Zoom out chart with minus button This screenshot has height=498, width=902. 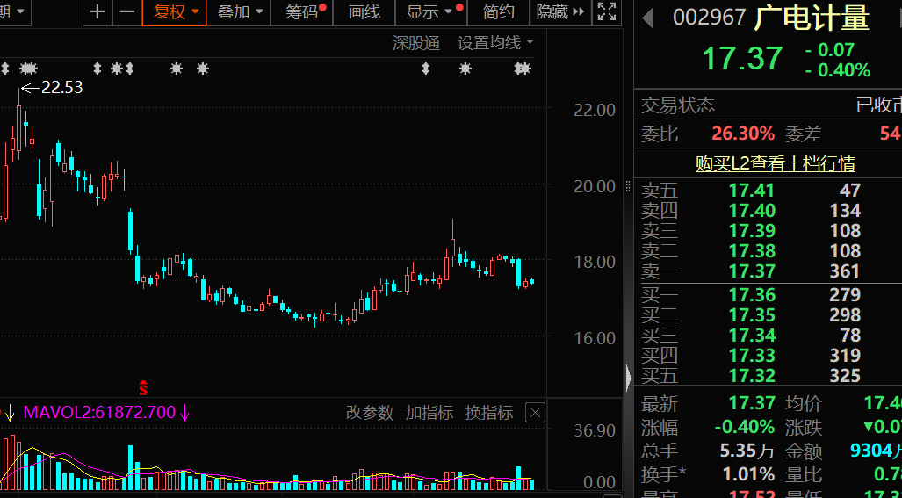(127, 12)
